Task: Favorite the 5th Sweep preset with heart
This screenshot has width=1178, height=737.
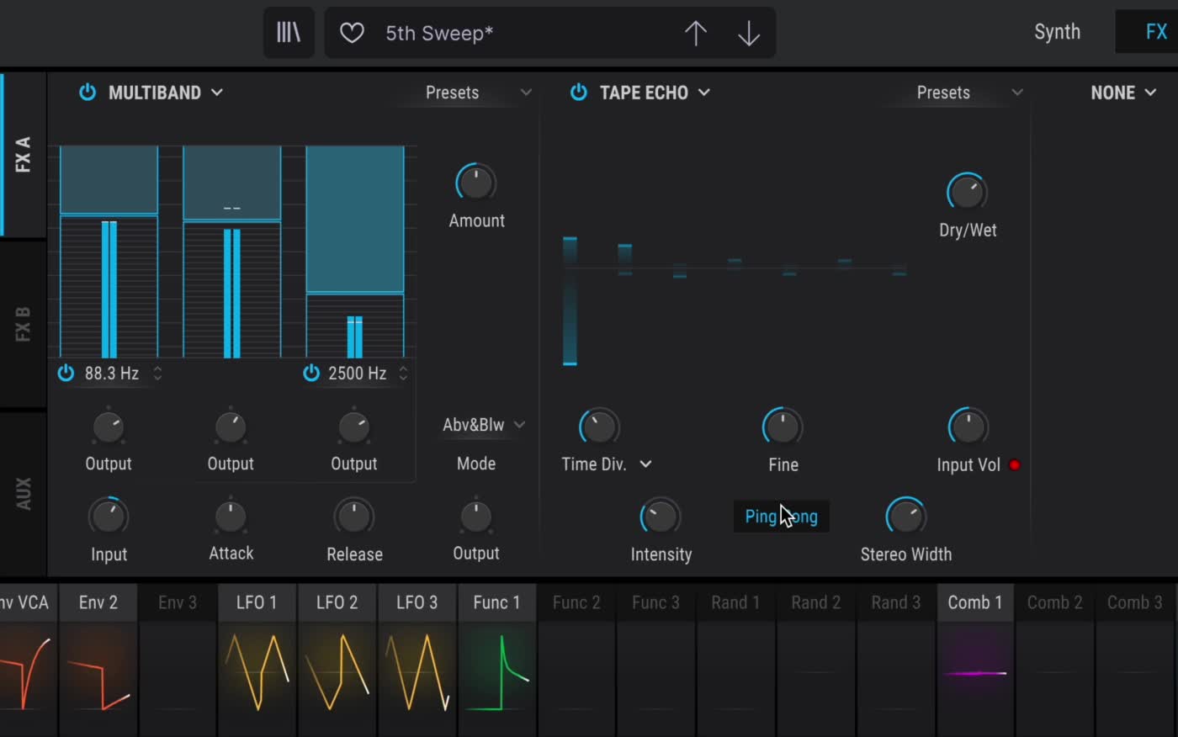Action: tap(352, 33)
